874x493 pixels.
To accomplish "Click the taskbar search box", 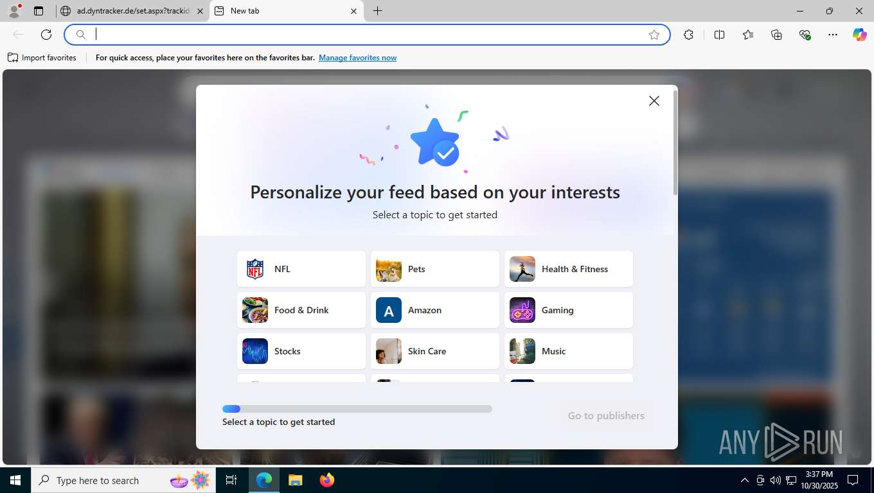I will [x=124, y=480].
